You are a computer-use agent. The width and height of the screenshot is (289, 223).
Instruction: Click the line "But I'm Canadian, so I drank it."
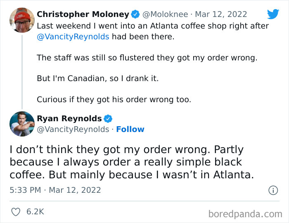coord(97,78)
